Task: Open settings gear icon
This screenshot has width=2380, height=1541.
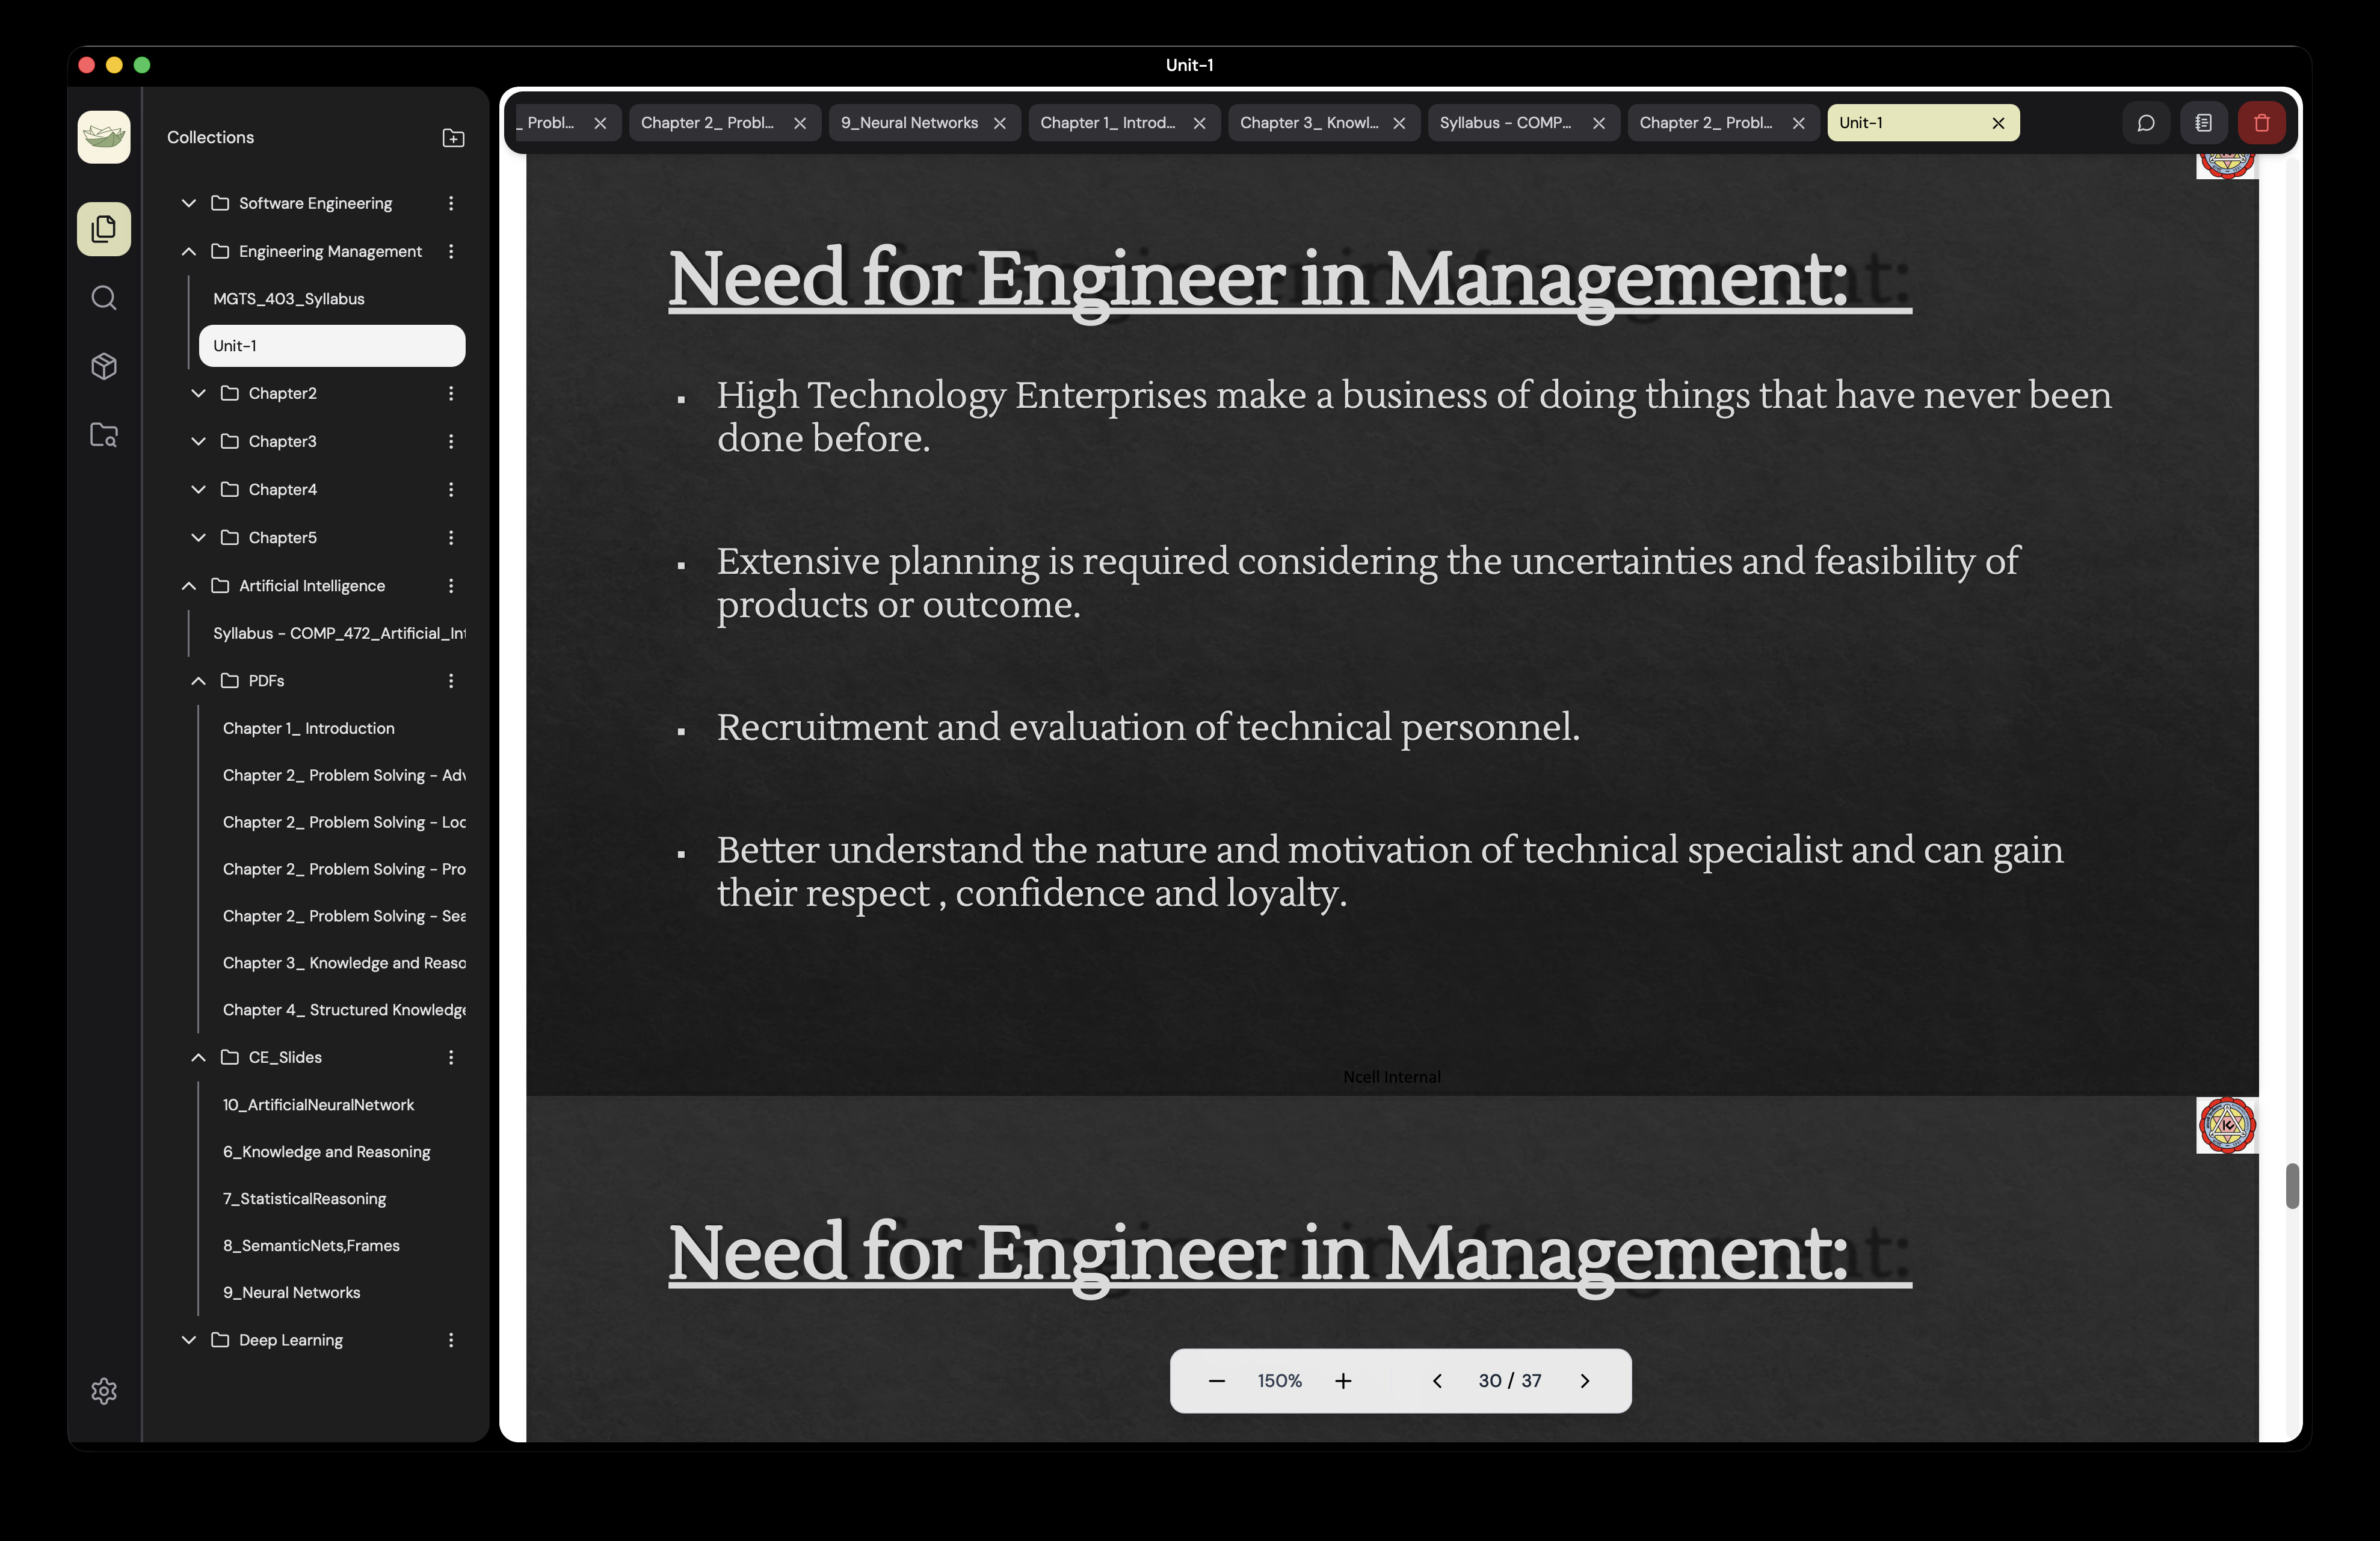Action: coord(104,1391)
